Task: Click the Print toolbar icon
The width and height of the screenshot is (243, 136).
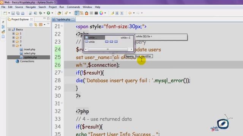Action: tap(23, 13)
